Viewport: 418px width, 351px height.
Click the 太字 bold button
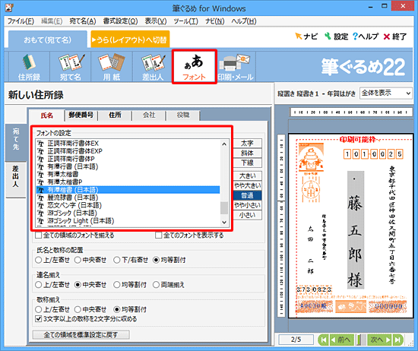248,144
